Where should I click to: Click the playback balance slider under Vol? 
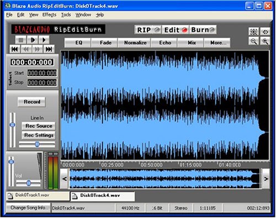(28, 183)
